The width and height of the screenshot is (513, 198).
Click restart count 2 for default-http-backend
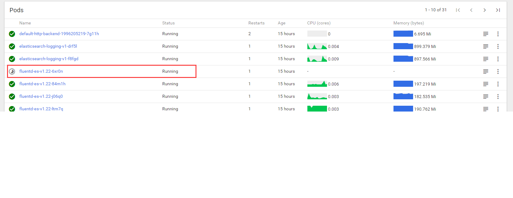(249, 34)
